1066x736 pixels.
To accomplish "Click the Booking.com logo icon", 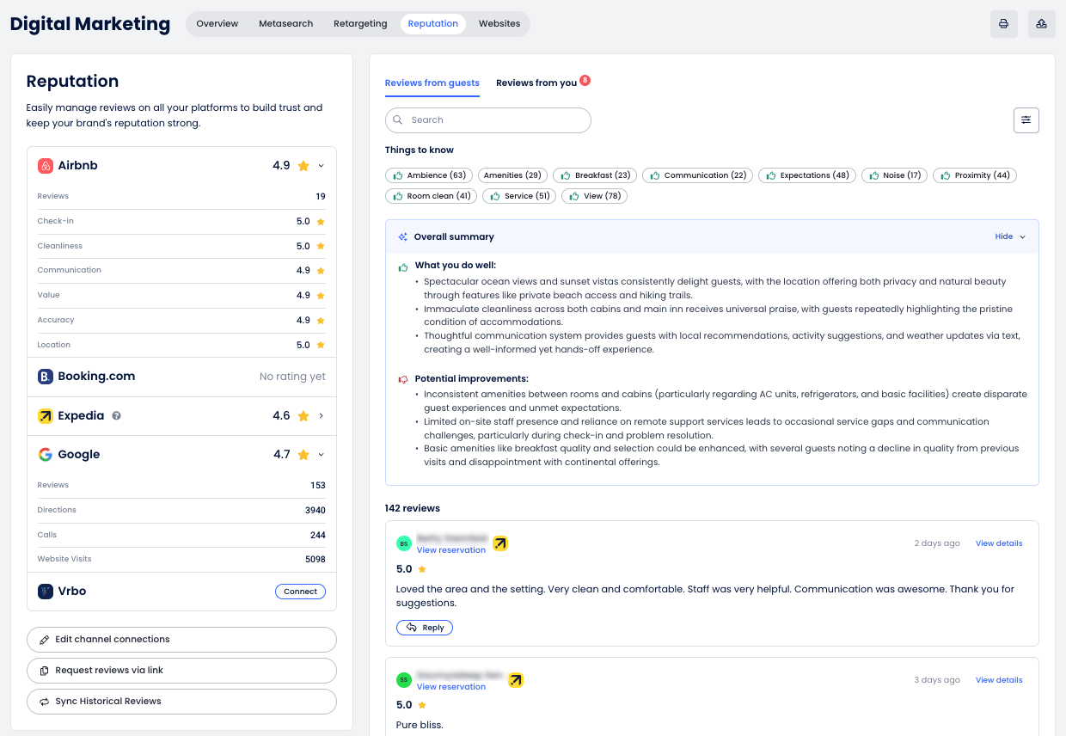I will [x=46, y=377].
